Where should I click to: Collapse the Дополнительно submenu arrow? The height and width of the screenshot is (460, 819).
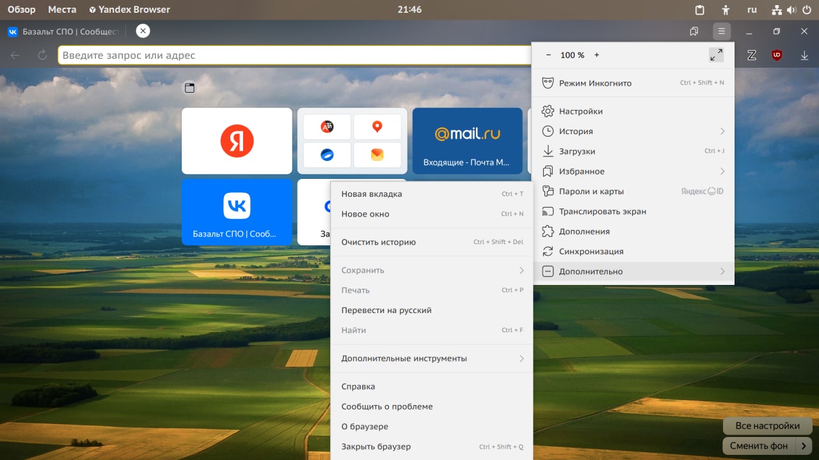coord(722,272)
